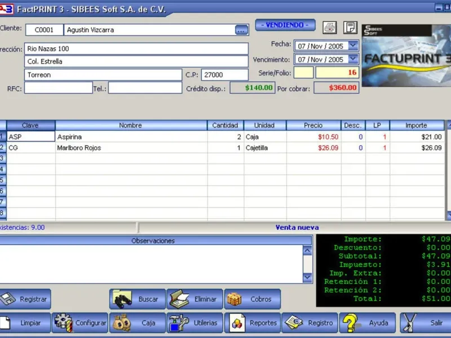Open Utilerias tools

pyautogui.click(x=194, y=323)
